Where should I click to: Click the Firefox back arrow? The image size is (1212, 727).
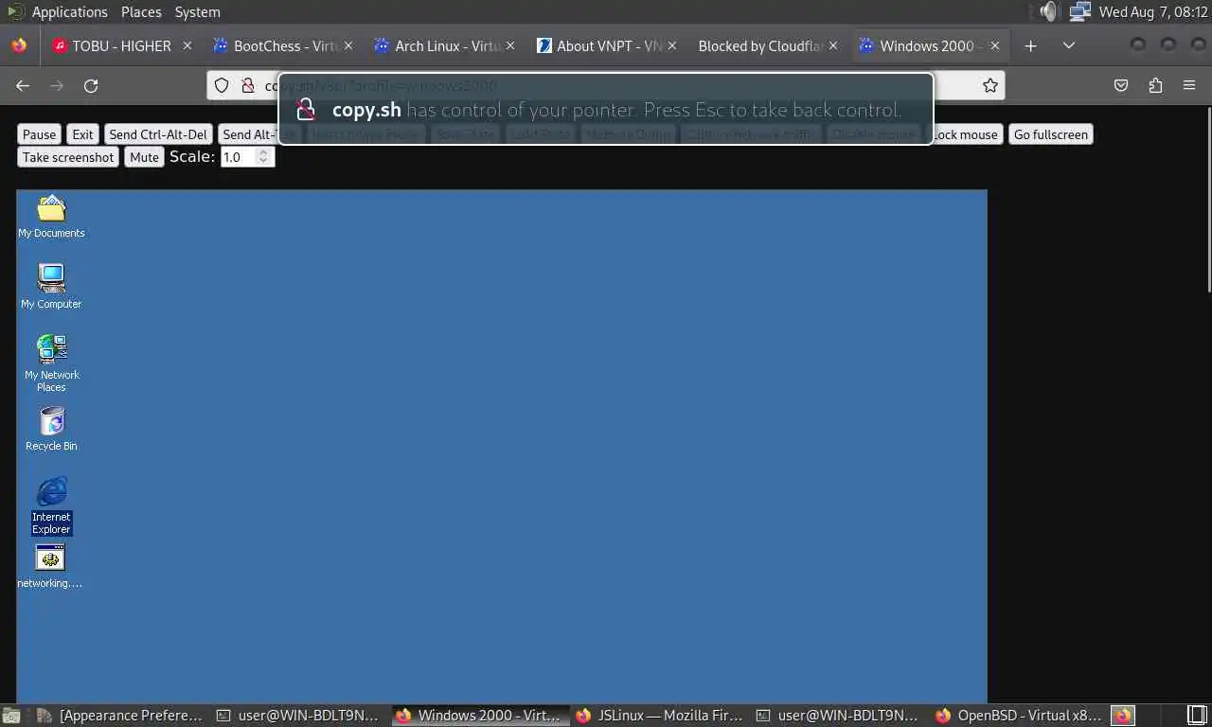23,85
